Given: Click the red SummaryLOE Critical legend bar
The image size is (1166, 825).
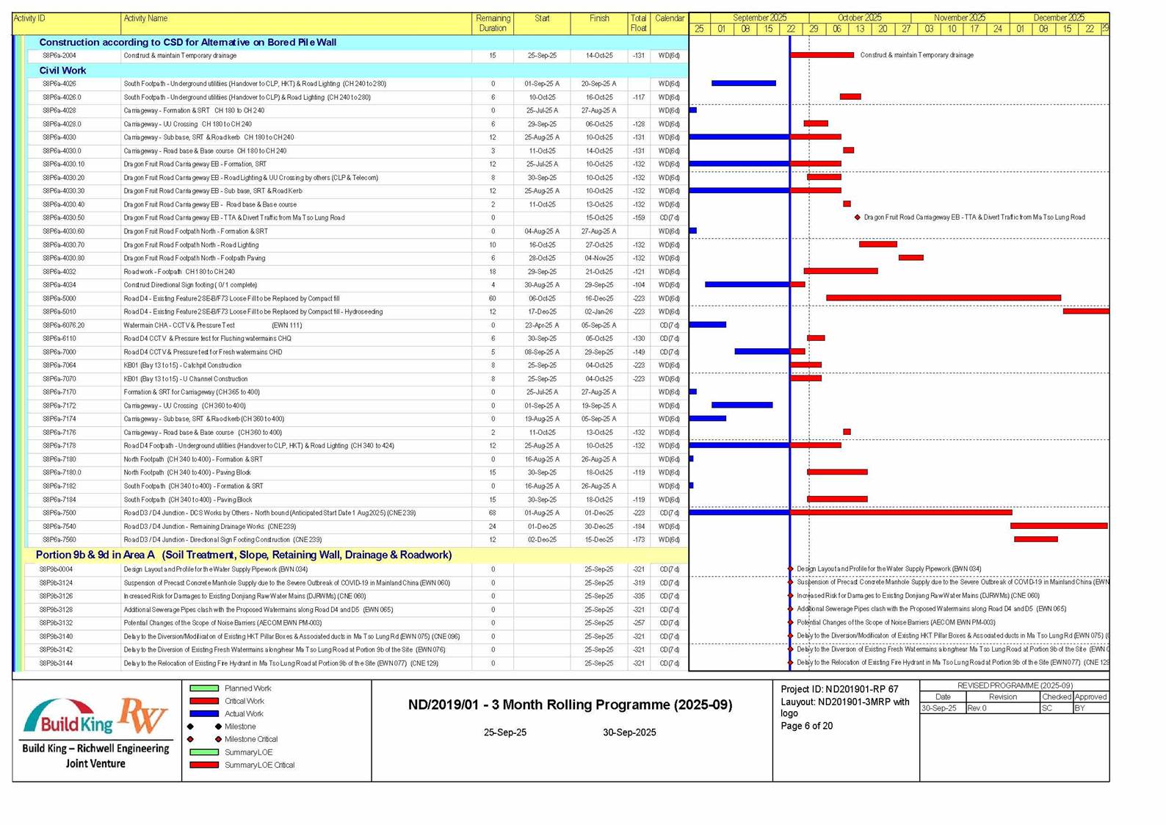Looking at the screenshot, I should [x=204, y=765].
